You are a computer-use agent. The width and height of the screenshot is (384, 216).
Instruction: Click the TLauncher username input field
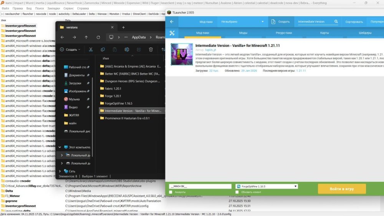pos(200,186)
